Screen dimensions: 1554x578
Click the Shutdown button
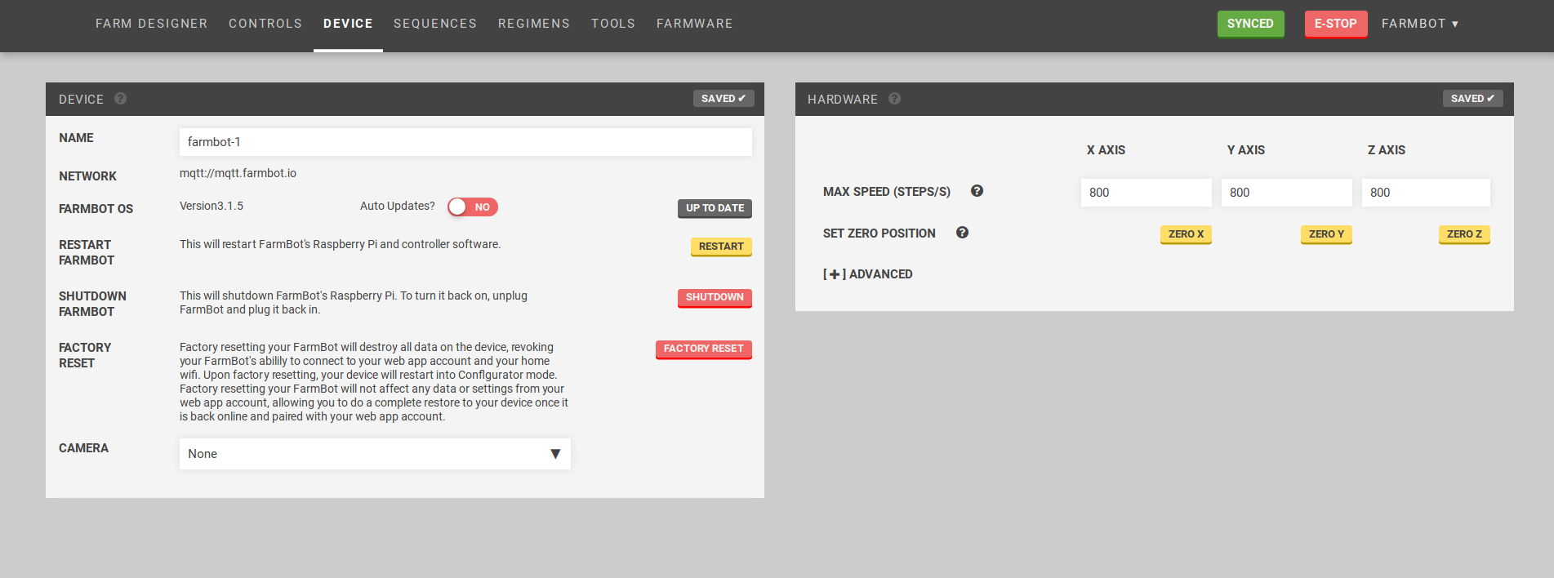pos(714,297)
